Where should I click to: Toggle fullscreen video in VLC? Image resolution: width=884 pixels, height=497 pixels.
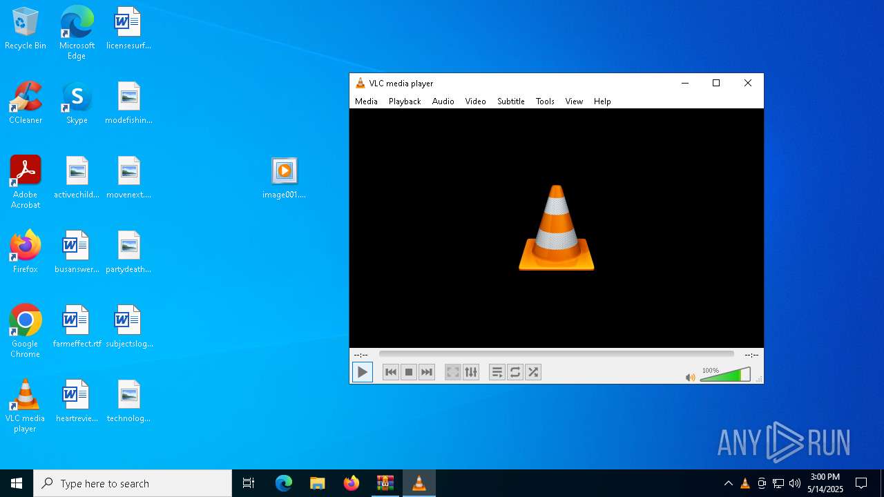(452, 372)
